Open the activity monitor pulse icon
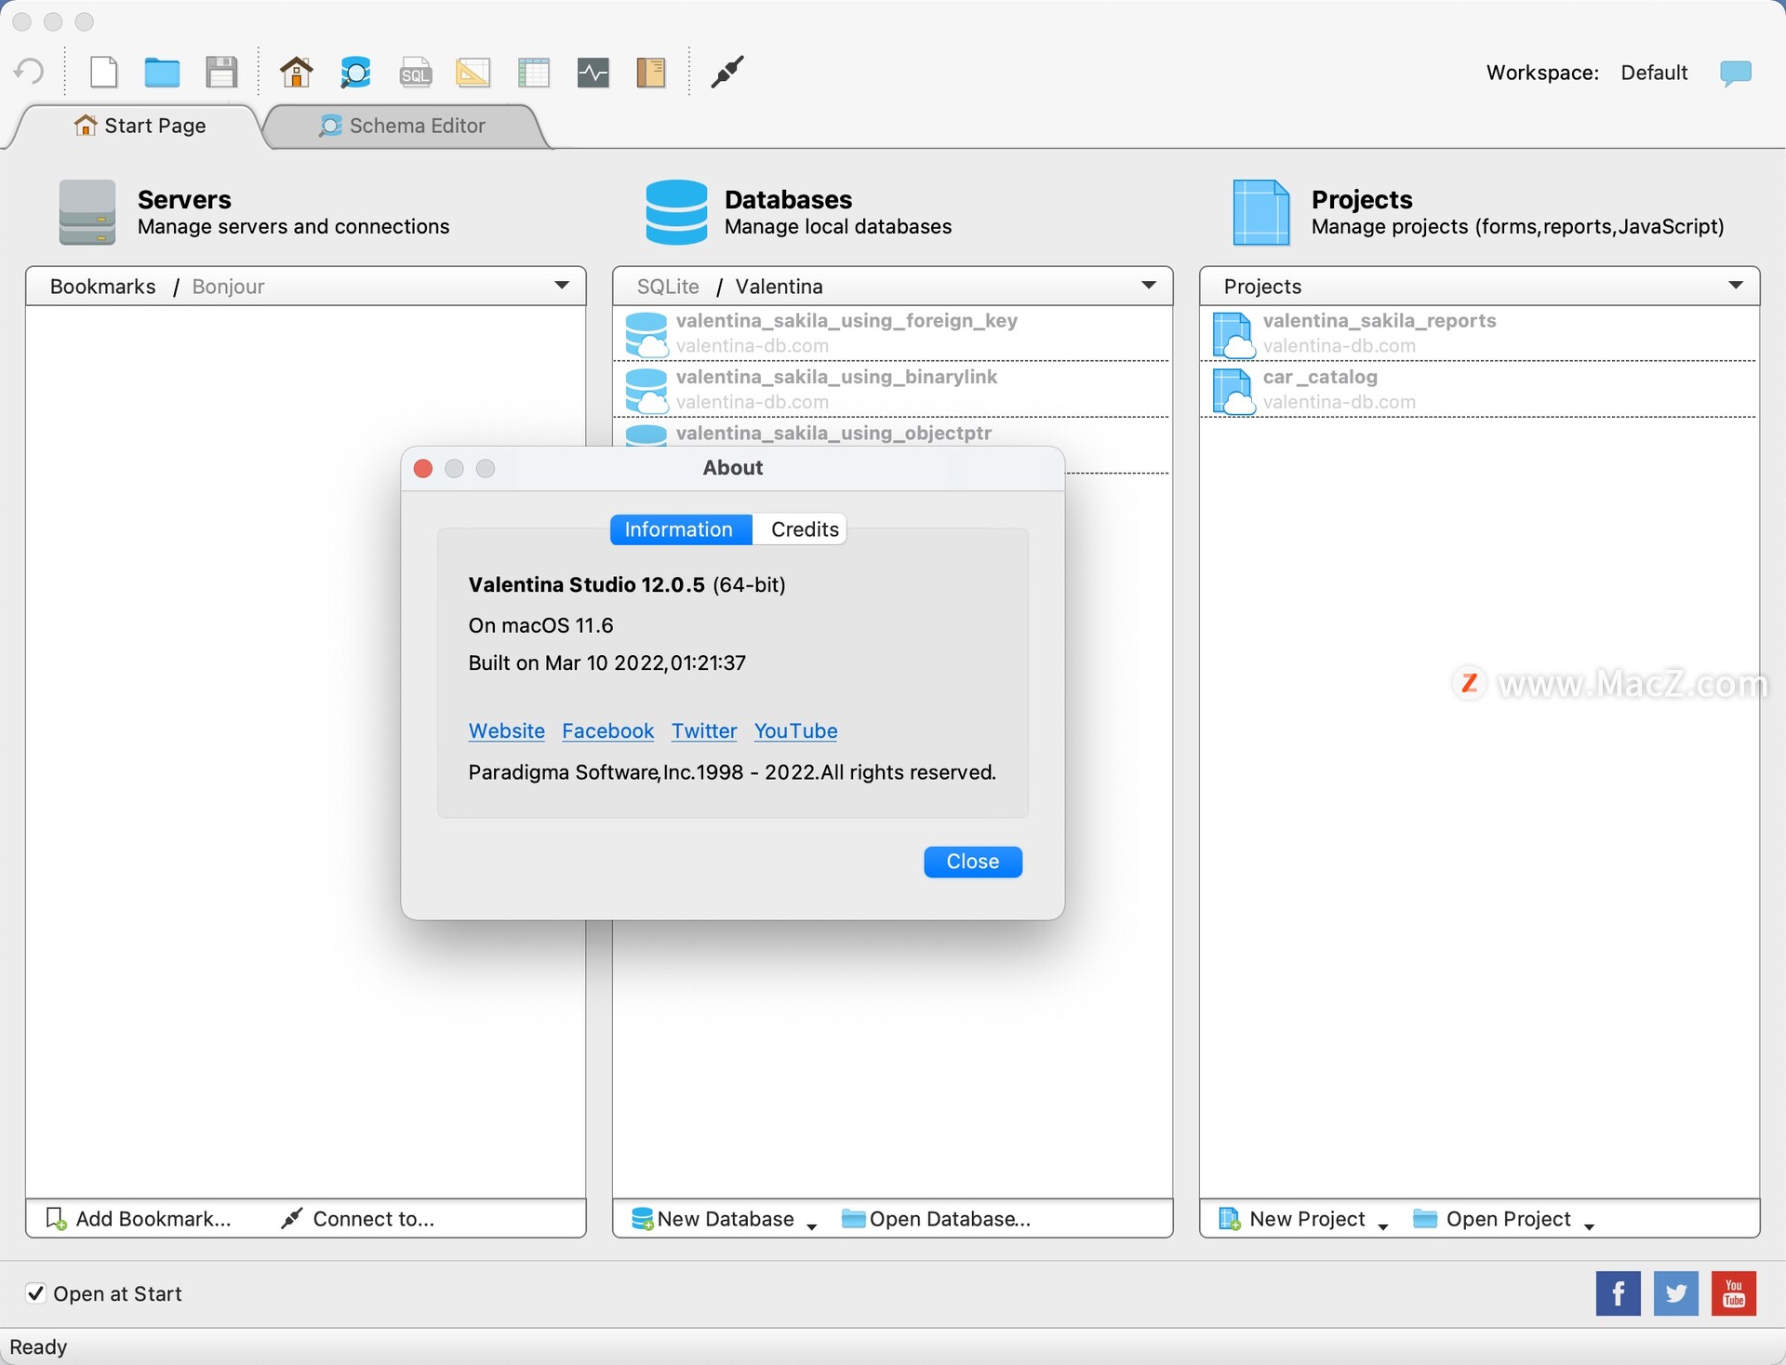This screenshot has width=1786, height=1365. [x=593, y=73]
